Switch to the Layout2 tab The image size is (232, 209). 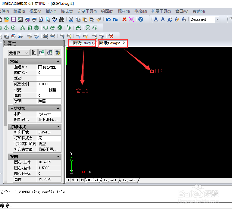(x=129, y=180)
